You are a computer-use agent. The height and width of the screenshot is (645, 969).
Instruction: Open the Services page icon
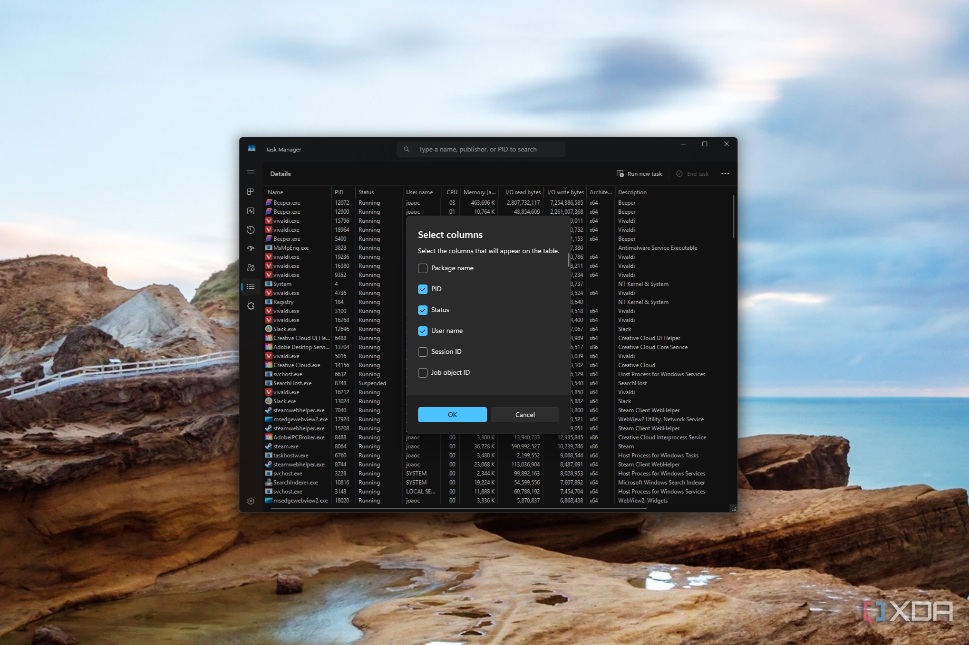(251, 306)
